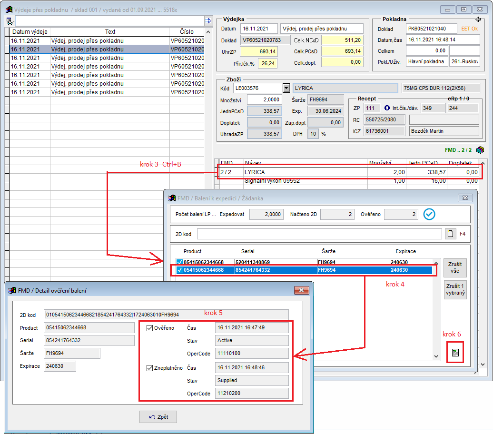493x434 pixels.
Task: Open the FMD books icon next to 2 / 2
Action: [480, 150]
